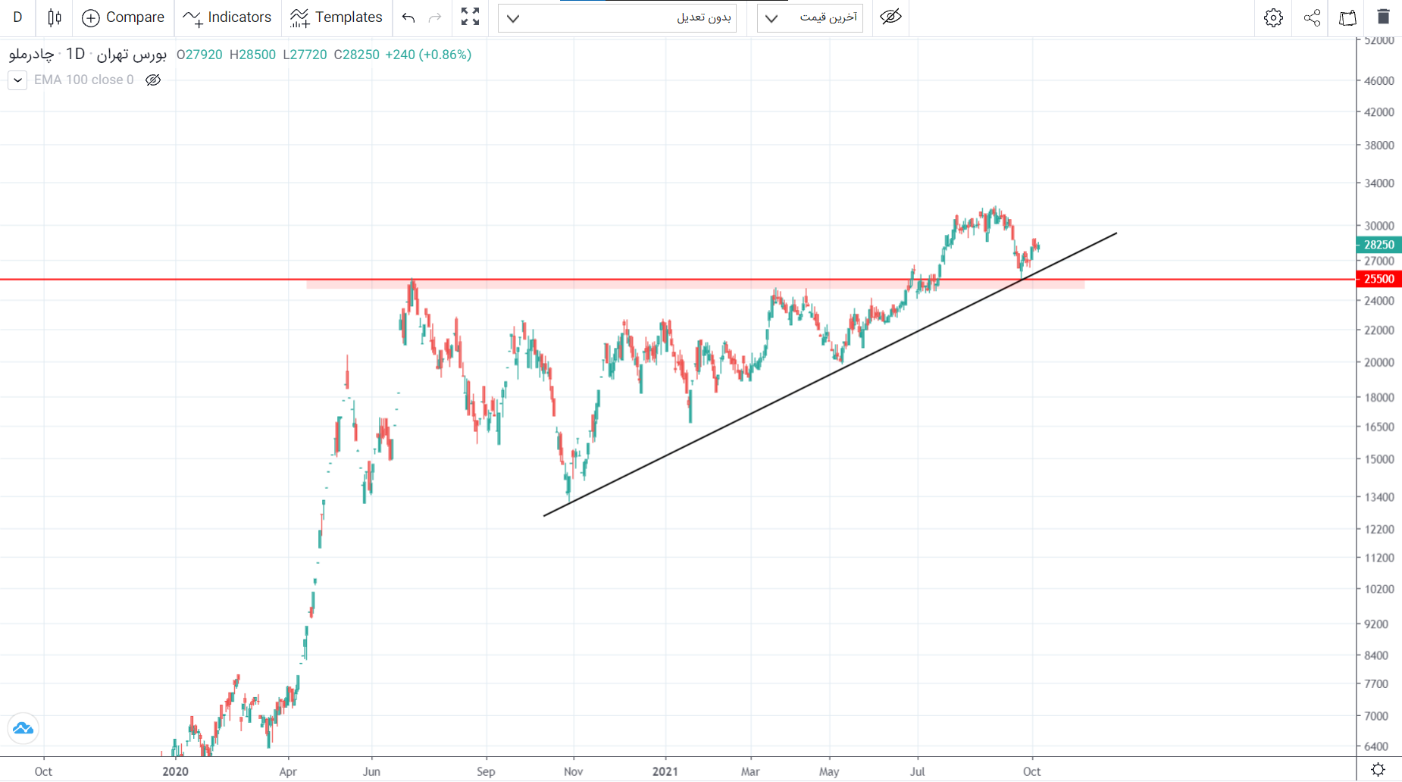Collapse the EMA indicator legend chevron

(17, 80)
